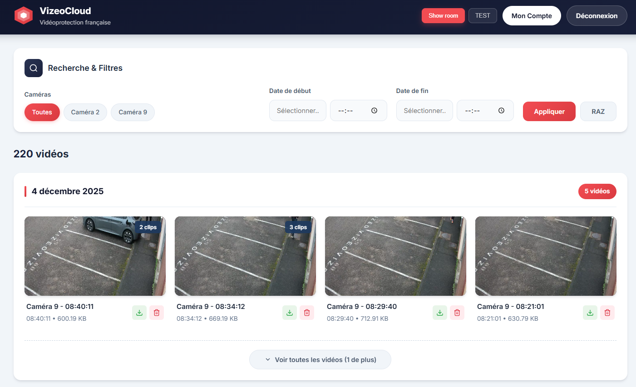The width and height of the screenshot is (636, 387).
Task: Open the end date picker
Action: (424, 111)
